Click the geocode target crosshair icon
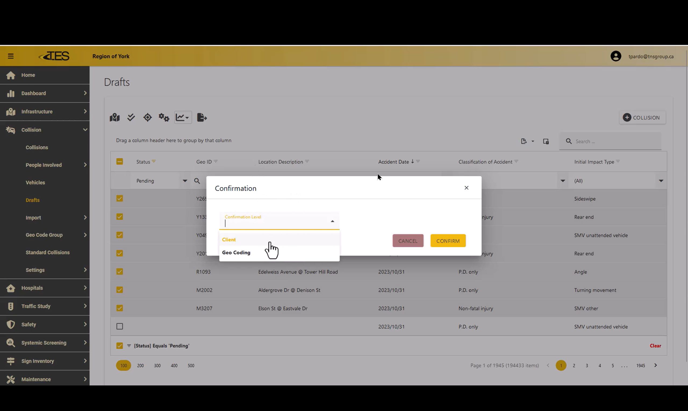 [148, 118]
